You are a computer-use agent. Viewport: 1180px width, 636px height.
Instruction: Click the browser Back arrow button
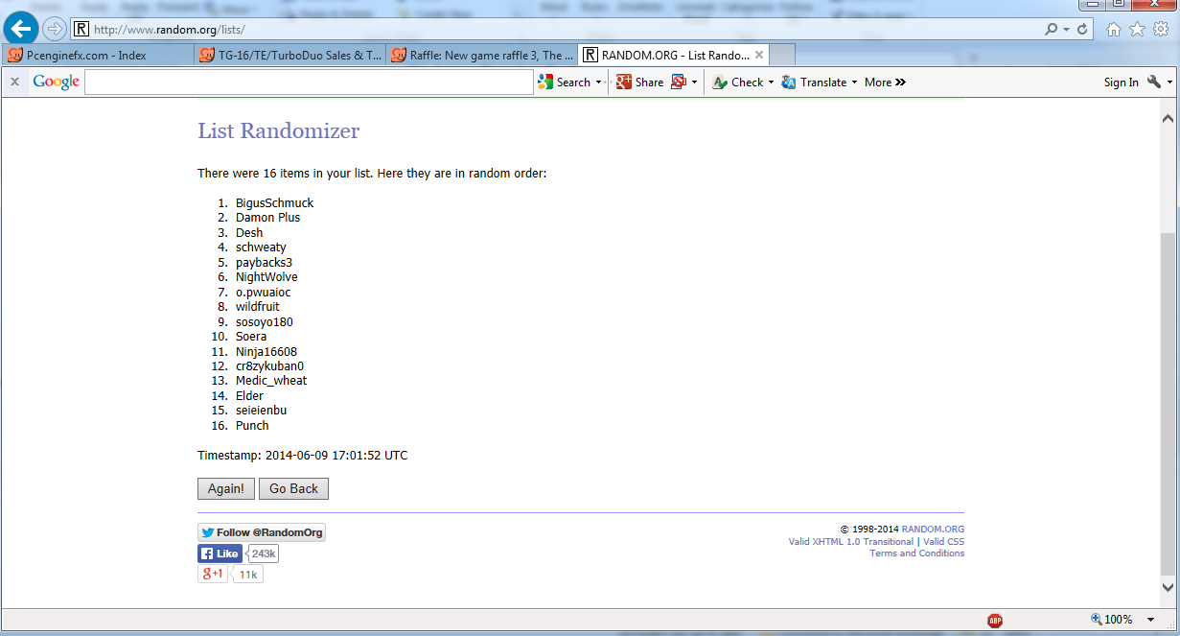21,29
